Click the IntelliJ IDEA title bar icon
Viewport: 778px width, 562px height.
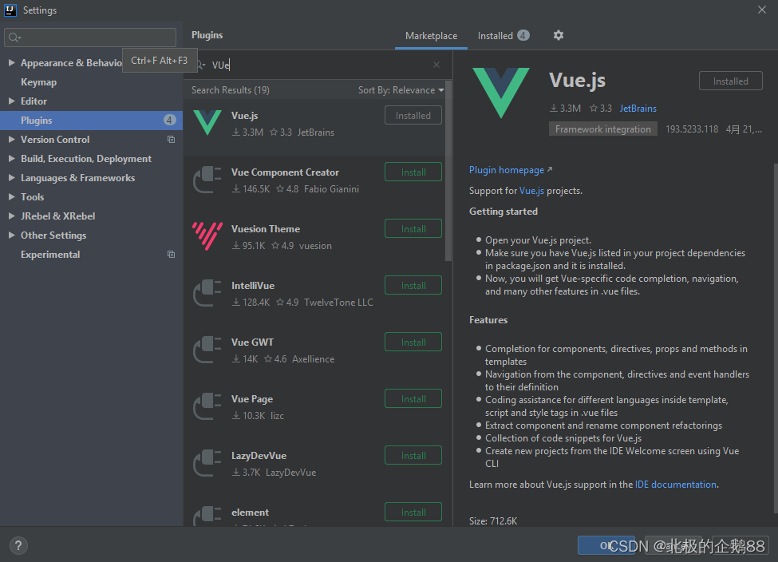tap(10, 10)
